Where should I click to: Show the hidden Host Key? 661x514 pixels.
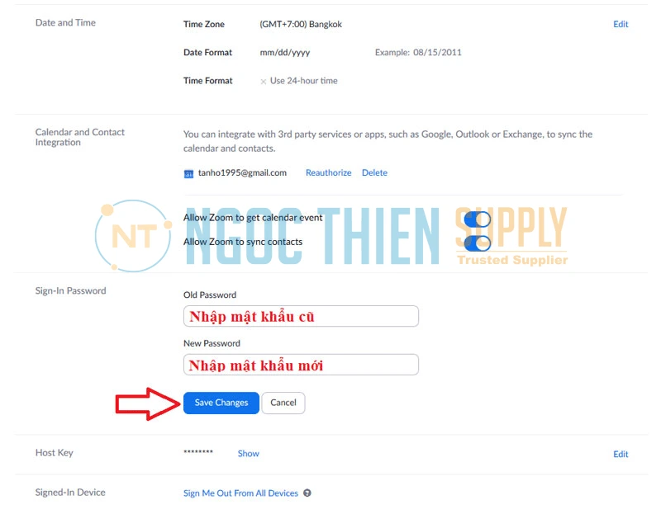coord(249,454)
